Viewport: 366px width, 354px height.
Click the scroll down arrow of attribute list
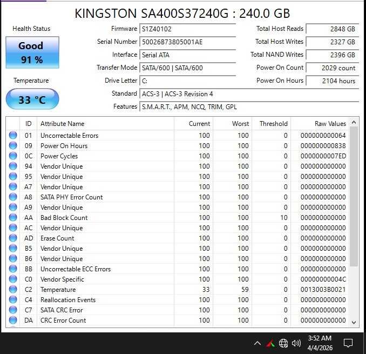354,323
